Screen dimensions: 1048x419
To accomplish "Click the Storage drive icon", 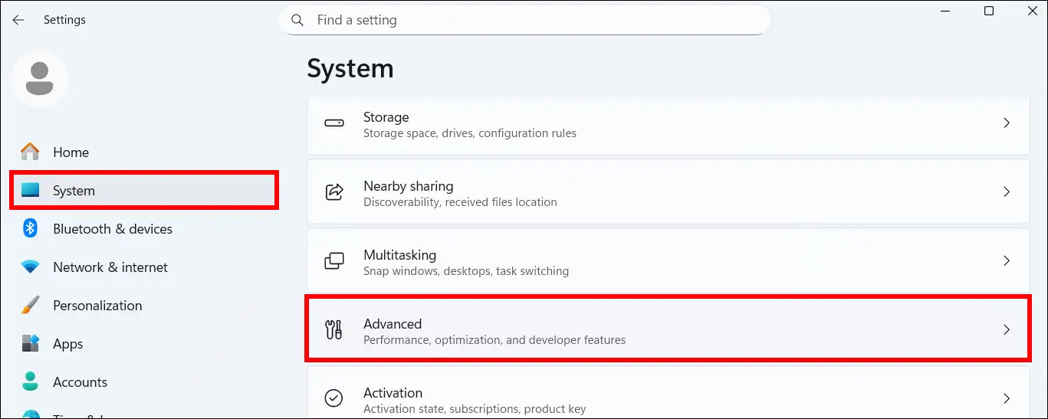I will 334,123.
